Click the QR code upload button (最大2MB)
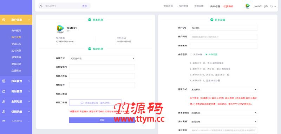Viewport: 281px width, 134px height. pos(95,103)
